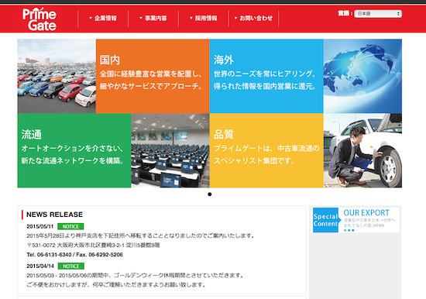The image size is (426, 299).
Task: Select the orange 国内 tile
Action: [153, 76]
